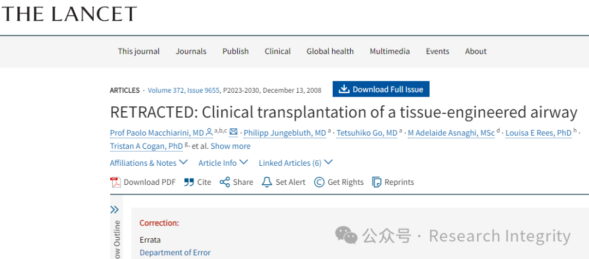
Task: Open the Global health menu
Action: point(330,51)
